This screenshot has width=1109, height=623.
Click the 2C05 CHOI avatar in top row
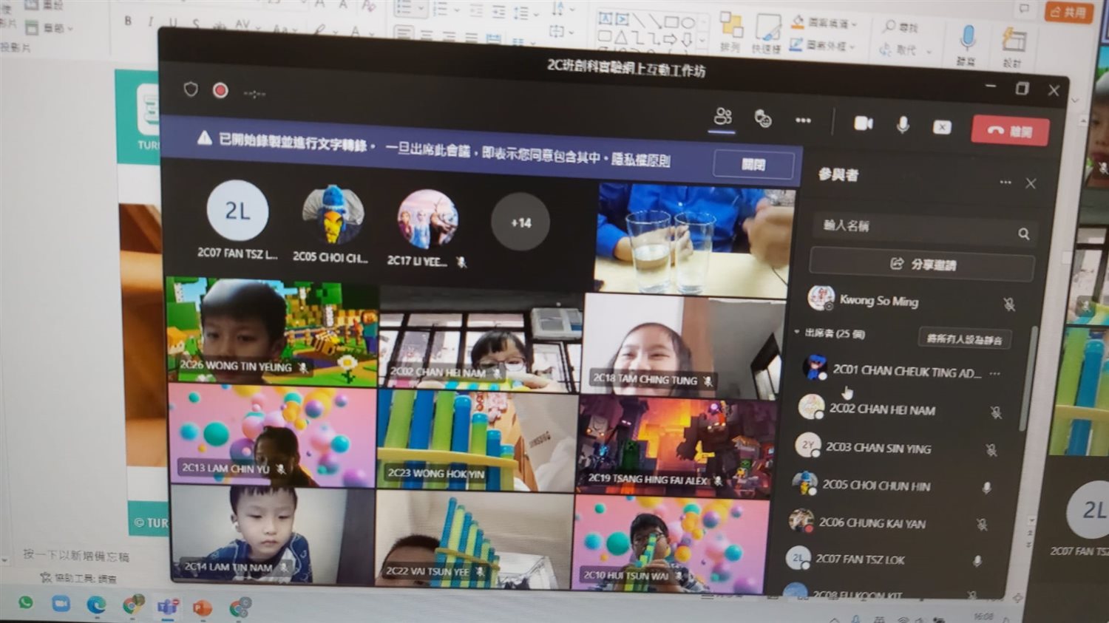(333, 215)
